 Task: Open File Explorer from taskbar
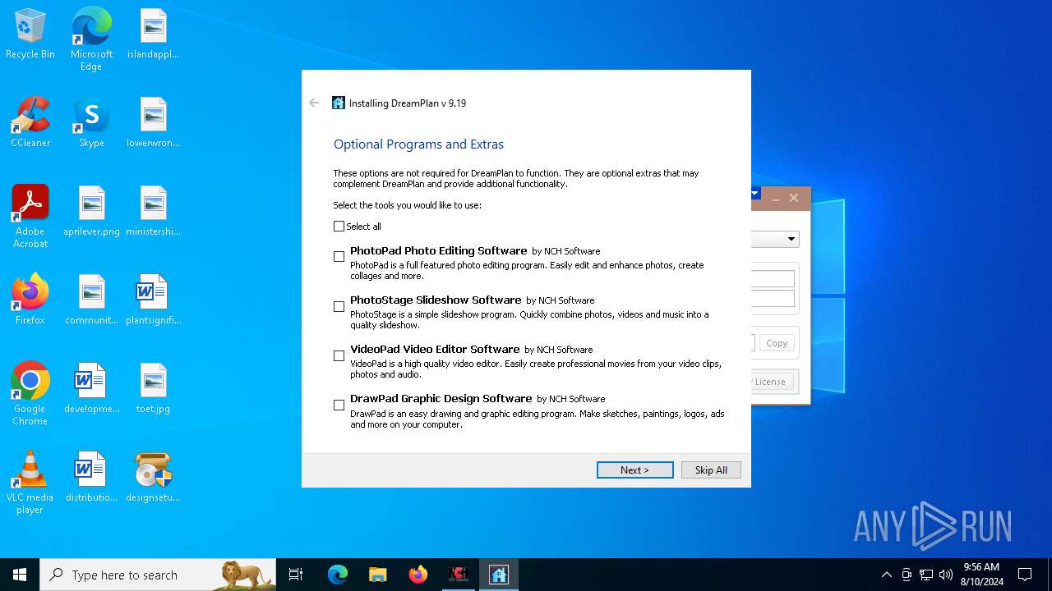point(378,575)
